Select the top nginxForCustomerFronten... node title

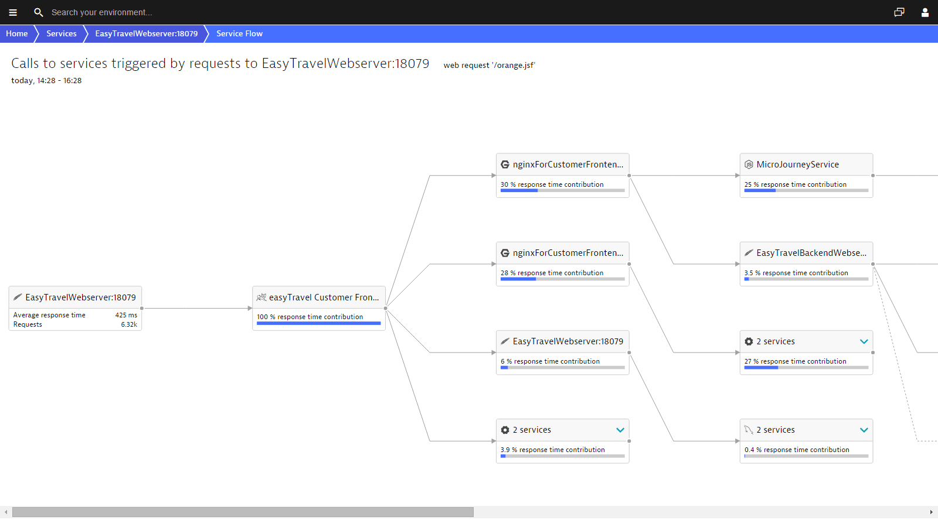coord(568,165)
